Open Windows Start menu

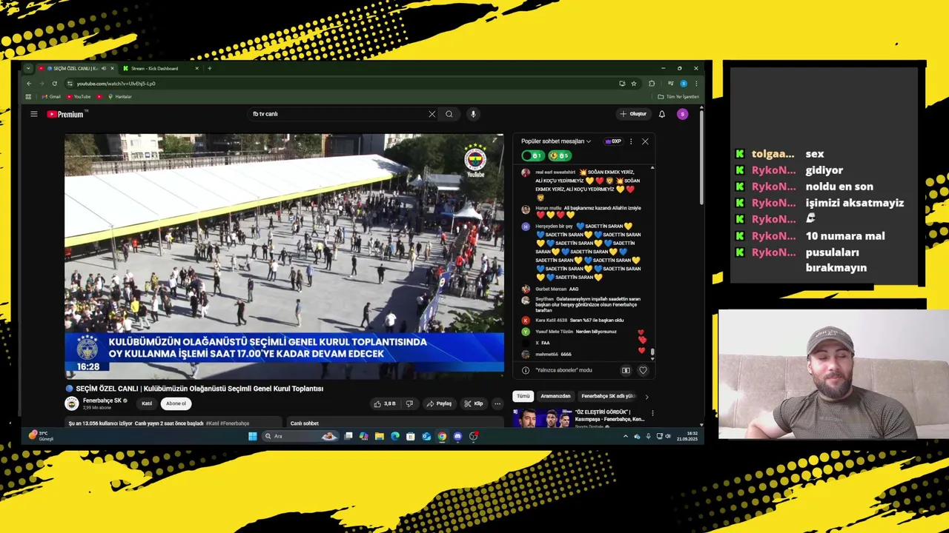pyautogui.click(x=252, y=436)
